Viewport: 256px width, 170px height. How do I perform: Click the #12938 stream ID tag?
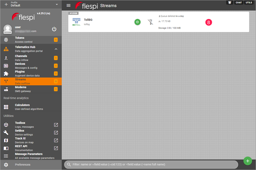[x=74, y=13]
